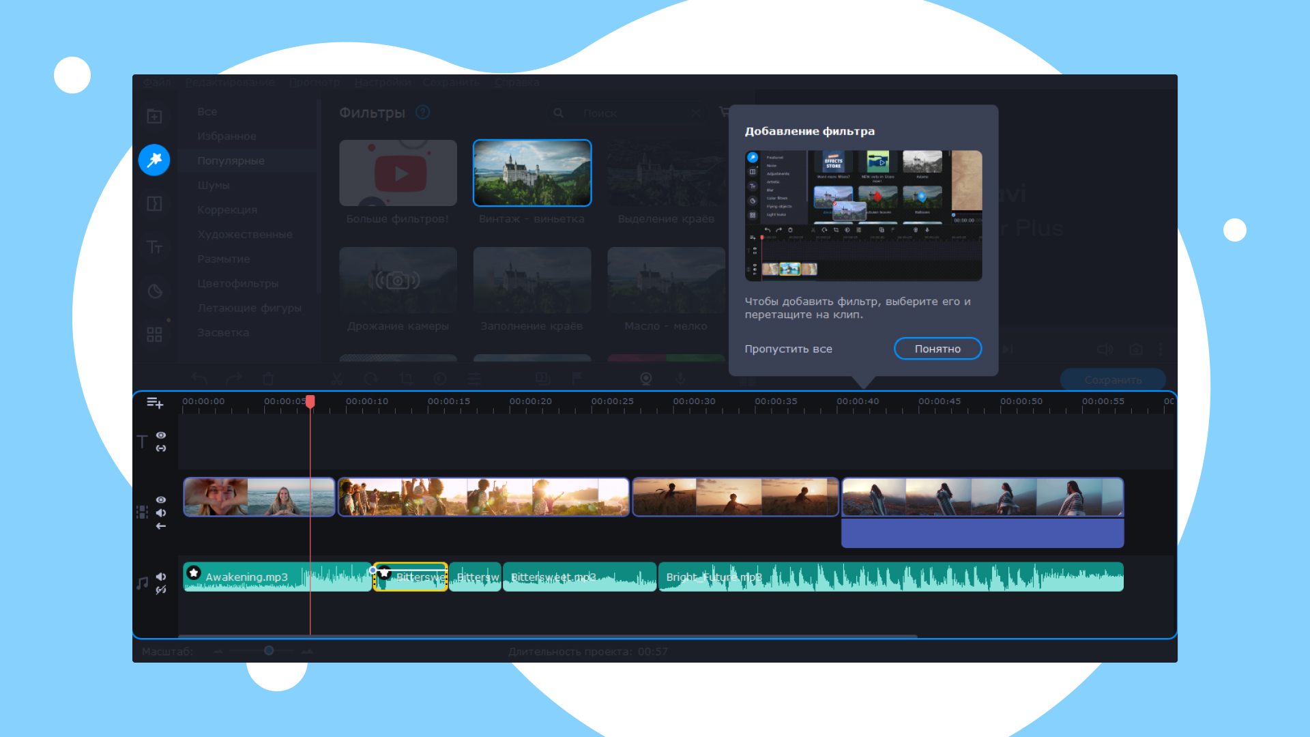Clear the search field with X
Screen dimensions: 1310x737
coord(696,113)
